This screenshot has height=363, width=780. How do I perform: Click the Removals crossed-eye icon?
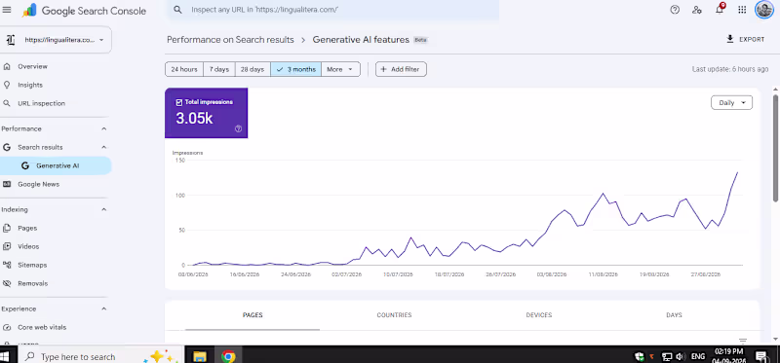[x=7, y=283]
